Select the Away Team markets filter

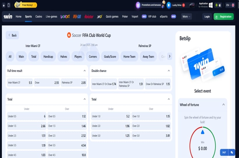coord(148,56)
